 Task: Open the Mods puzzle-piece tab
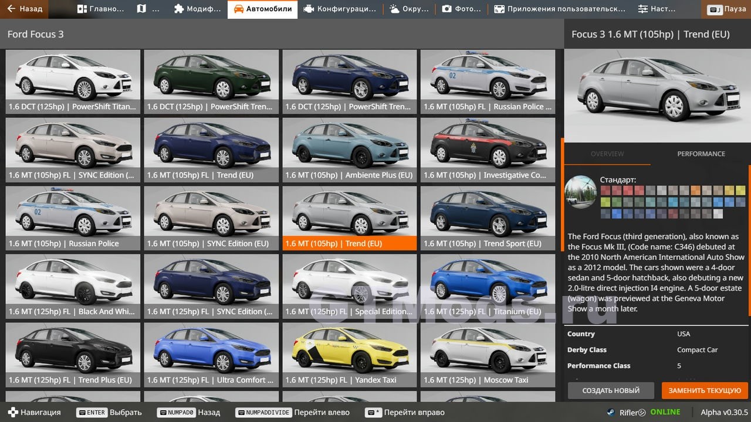pyautogui.click(x=197, y=9)
